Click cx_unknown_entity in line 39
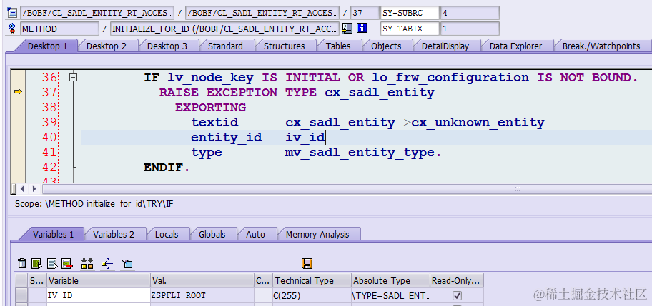This screenshot has height=306, width=652. click(x=478, y=123)
